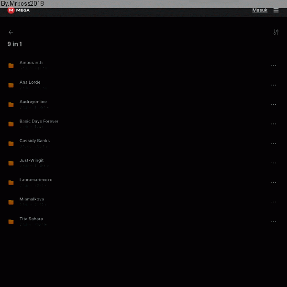287x287 pixels.
Task: Click the Audreyonline folder icon
Action: [11, 104]
